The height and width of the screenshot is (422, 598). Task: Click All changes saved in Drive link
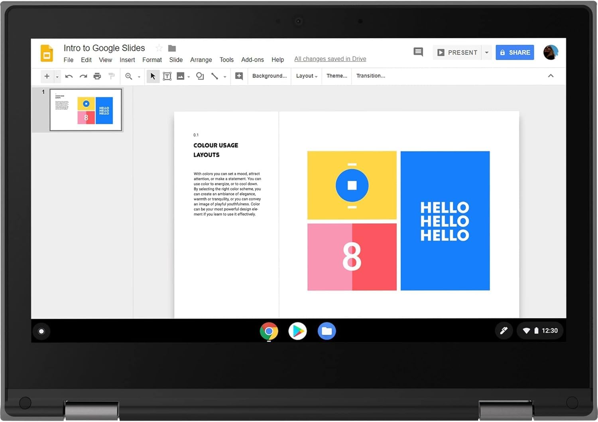[330, 59]
